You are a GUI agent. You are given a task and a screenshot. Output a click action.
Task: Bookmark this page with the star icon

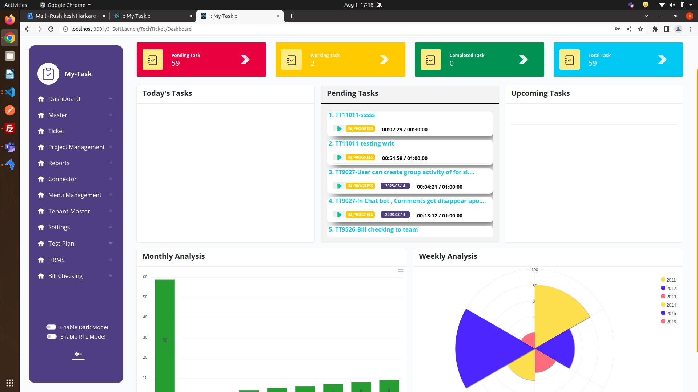[641, 29]
